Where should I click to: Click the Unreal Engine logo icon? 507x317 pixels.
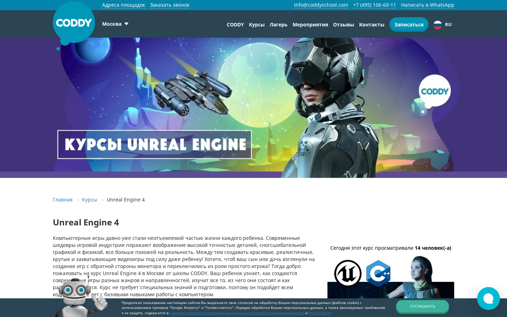click(x=348, y=273)
